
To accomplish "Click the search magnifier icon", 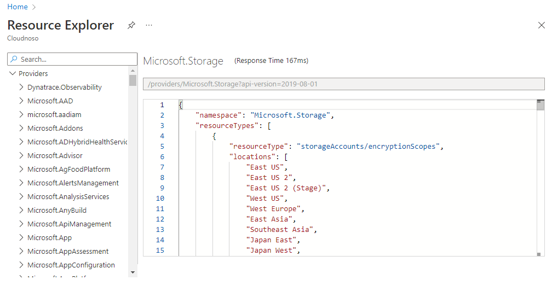I will pos(14,59).
